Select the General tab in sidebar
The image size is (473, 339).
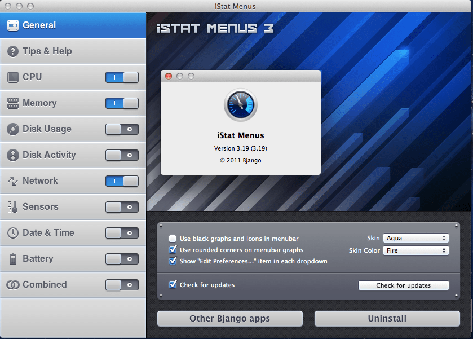[x=73, y=25]
